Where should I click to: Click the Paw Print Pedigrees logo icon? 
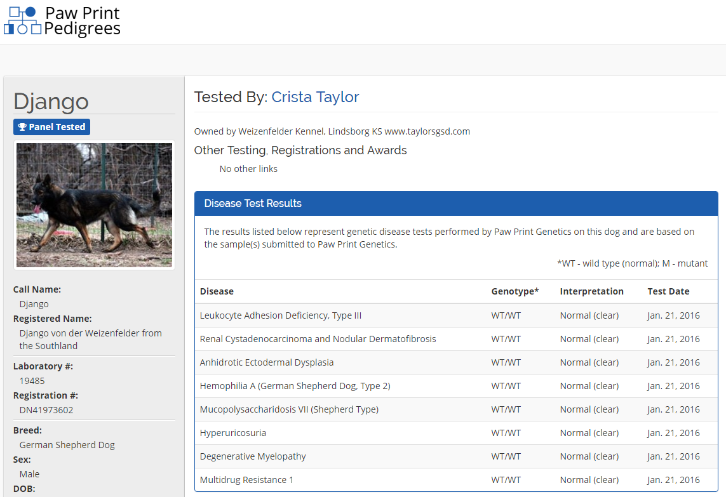point(22,21)
